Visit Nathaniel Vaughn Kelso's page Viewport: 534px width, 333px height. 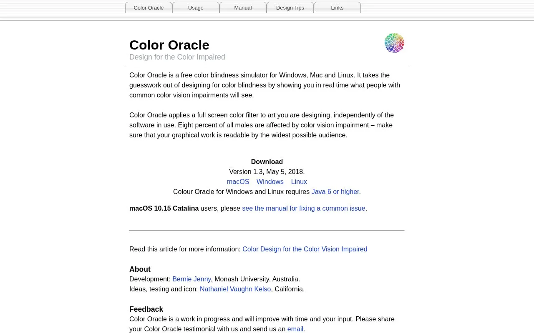tap(235, 289)
